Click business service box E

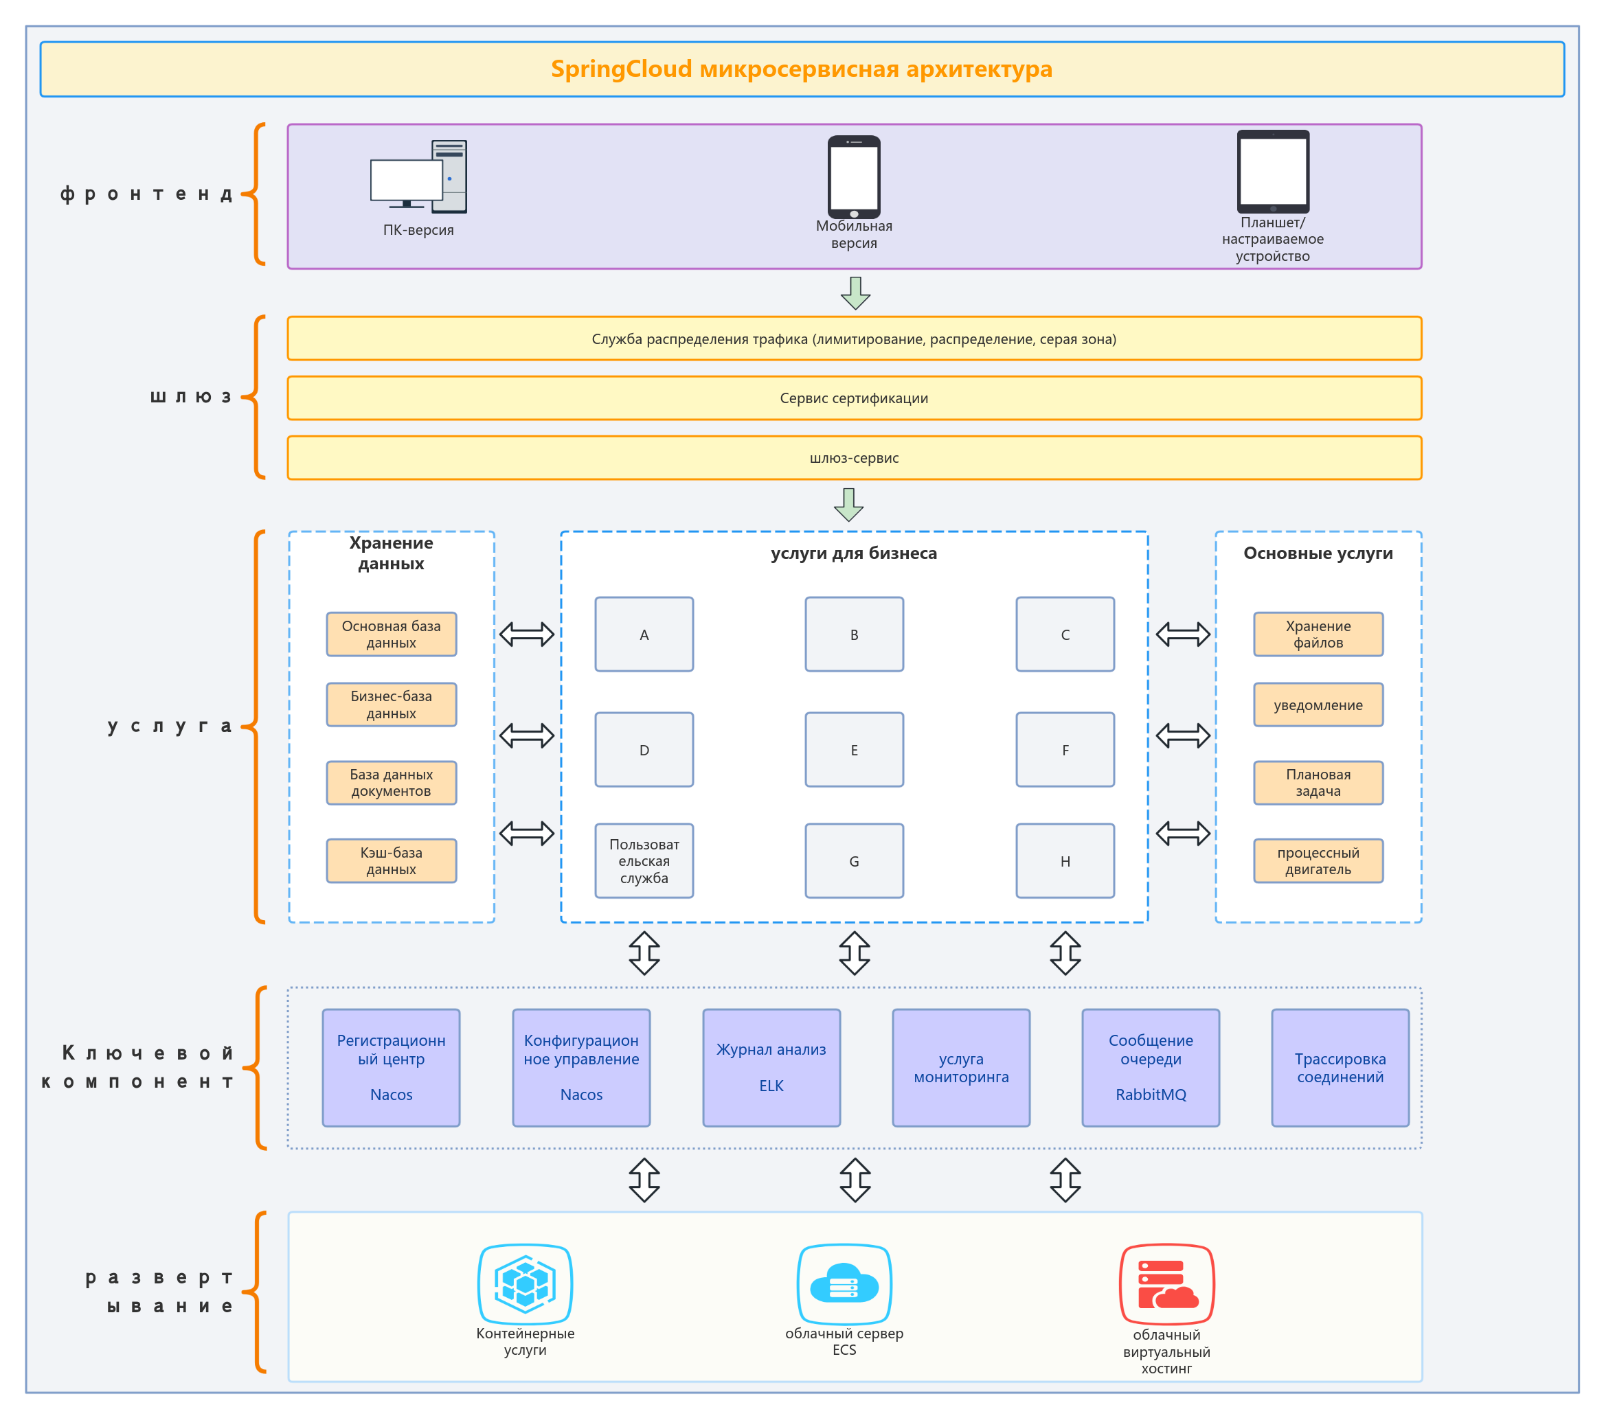(x=855, y=750)
